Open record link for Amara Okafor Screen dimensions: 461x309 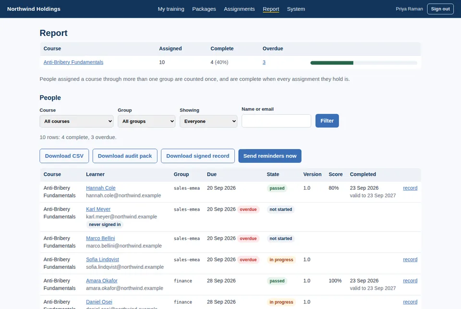pyautogui.click(x=410, y=281)
